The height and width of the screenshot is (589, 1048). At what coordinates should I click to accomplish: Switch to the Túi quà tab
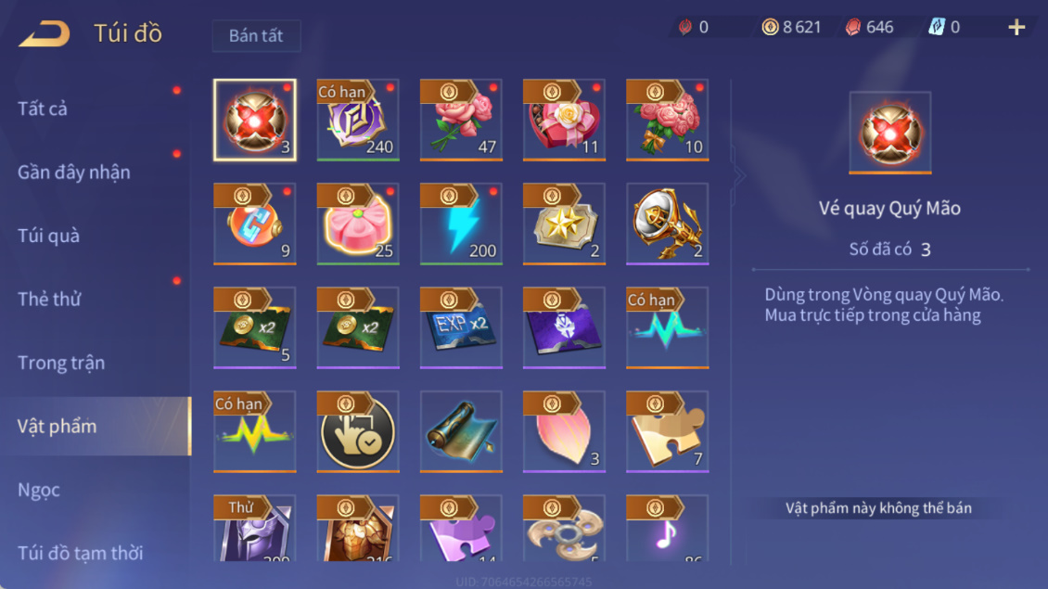pyautogui.click(x=48, y=236)
